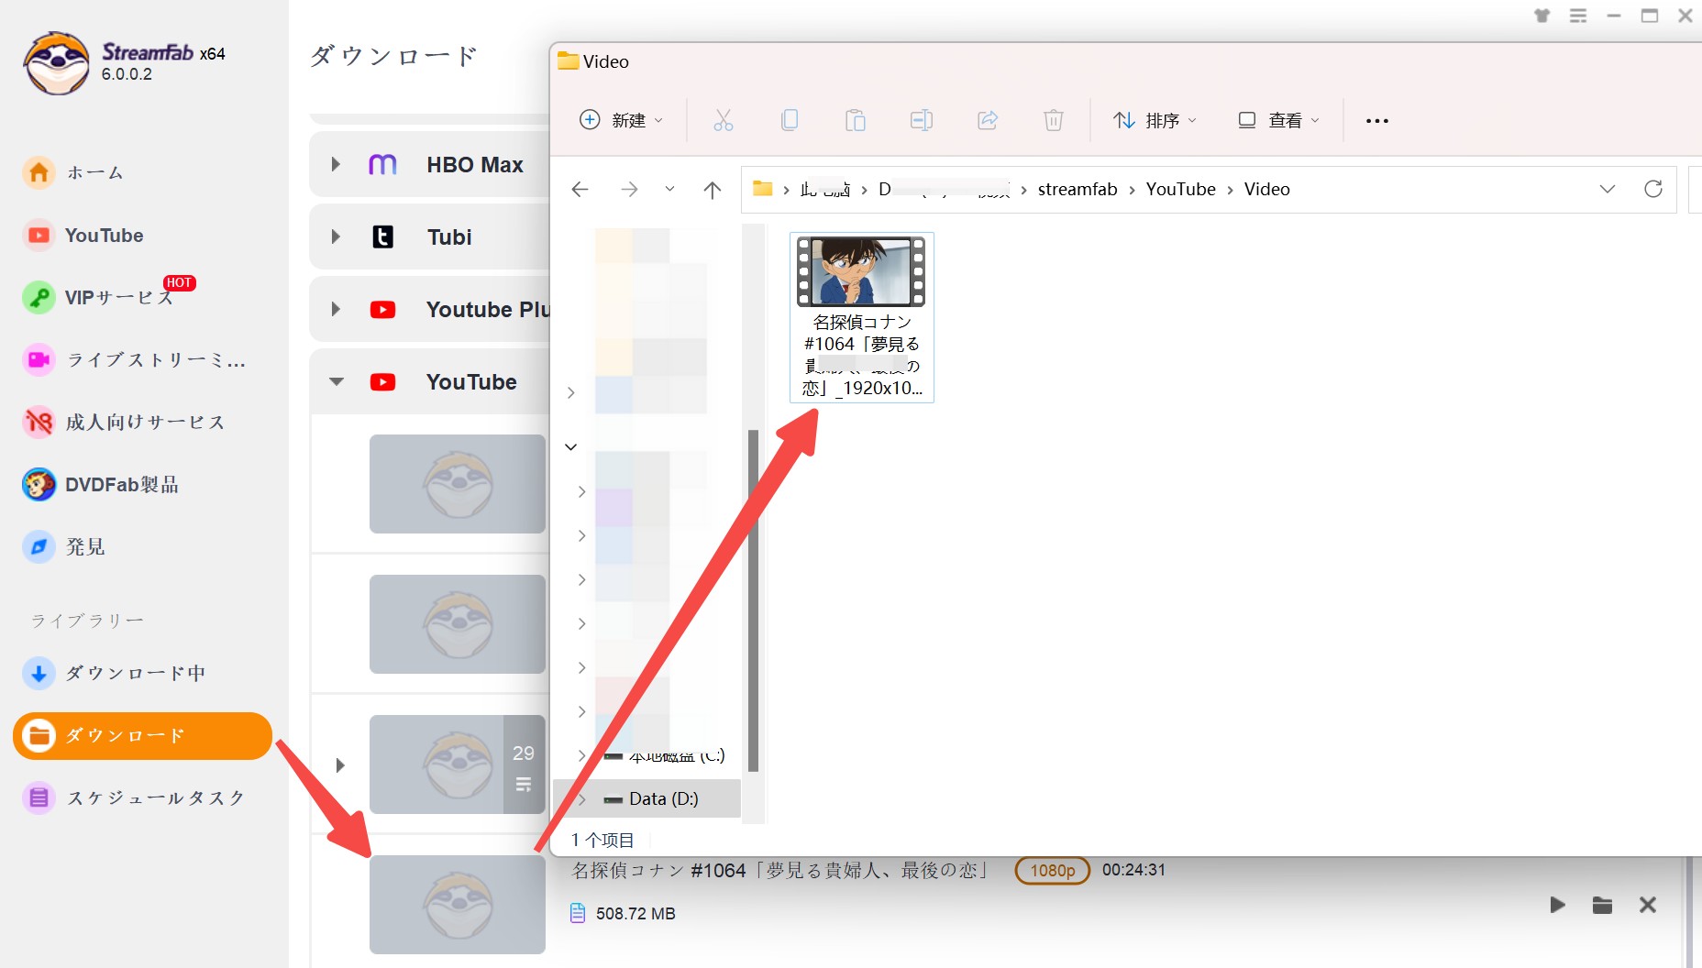1702x968 pixels.
Task: Open StreamFab skin shirt icon
Action: point(1542,16)
